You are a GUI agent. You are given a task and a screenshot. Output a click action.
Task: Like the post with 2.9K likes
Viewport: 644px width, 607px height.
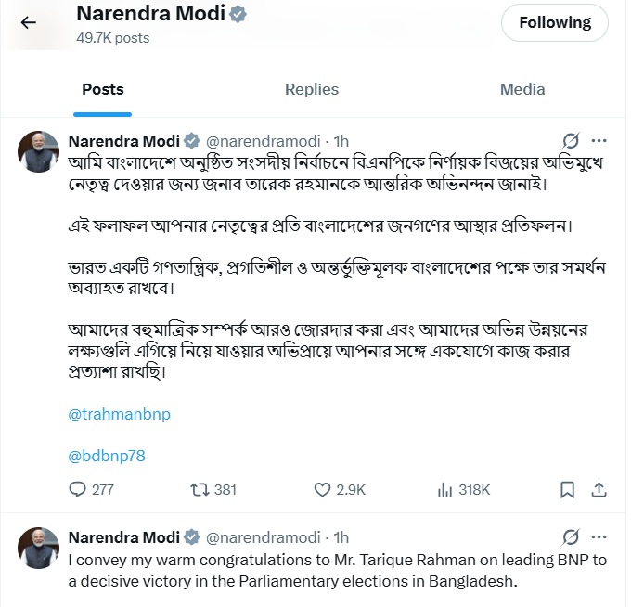click(323, 489)
